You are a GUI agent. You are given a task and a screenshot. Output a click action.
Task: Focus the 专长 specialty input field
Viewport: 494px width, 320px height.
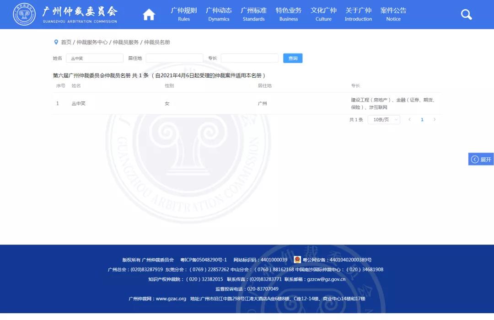click(250, 58)
